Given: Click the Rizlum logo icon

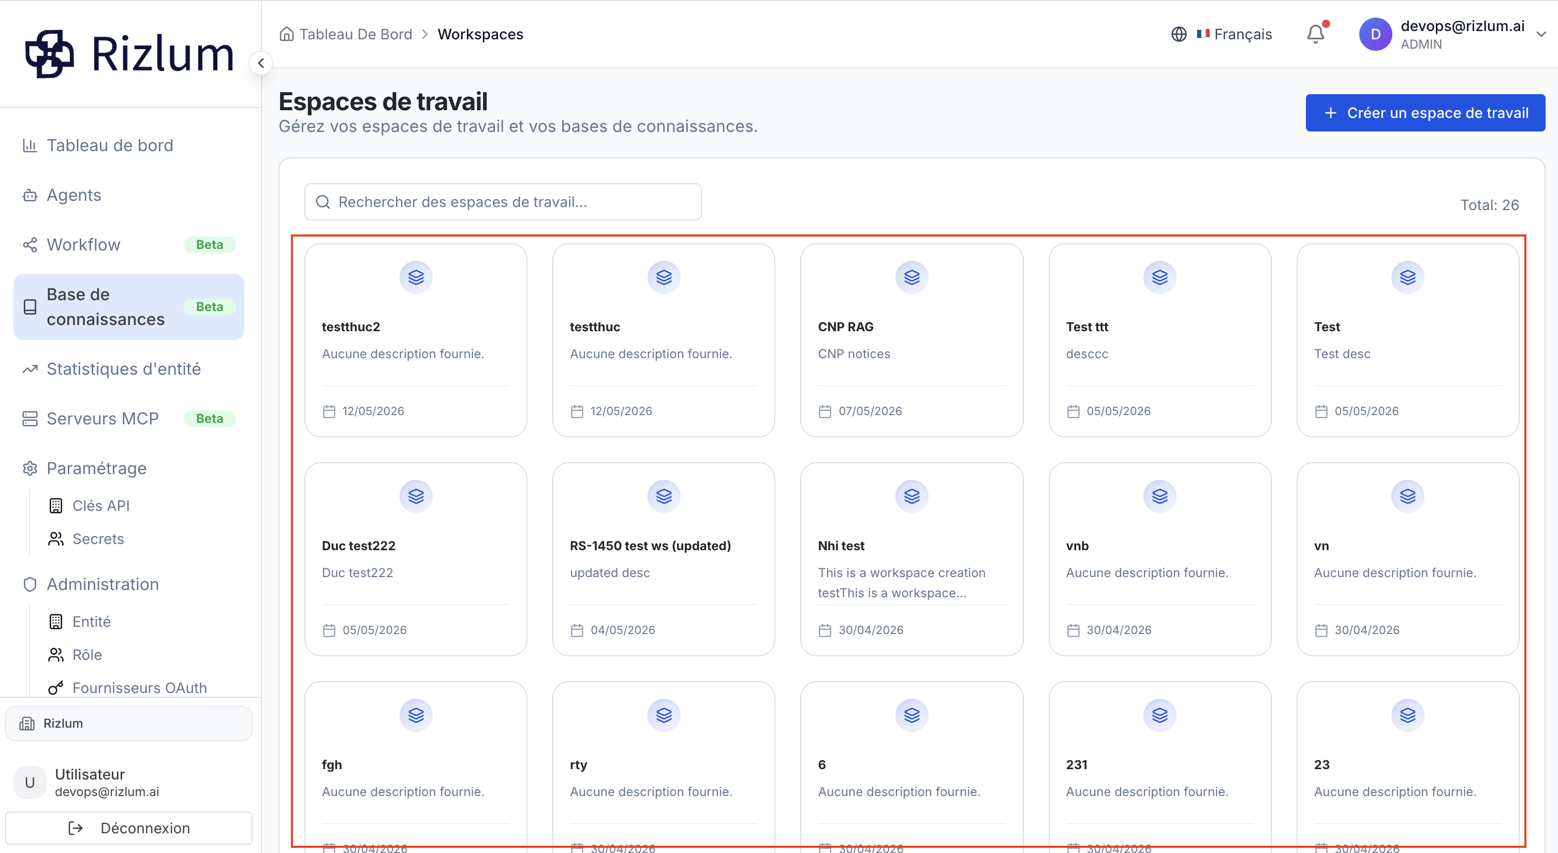Looking at the screenshot, I should 50,54.
